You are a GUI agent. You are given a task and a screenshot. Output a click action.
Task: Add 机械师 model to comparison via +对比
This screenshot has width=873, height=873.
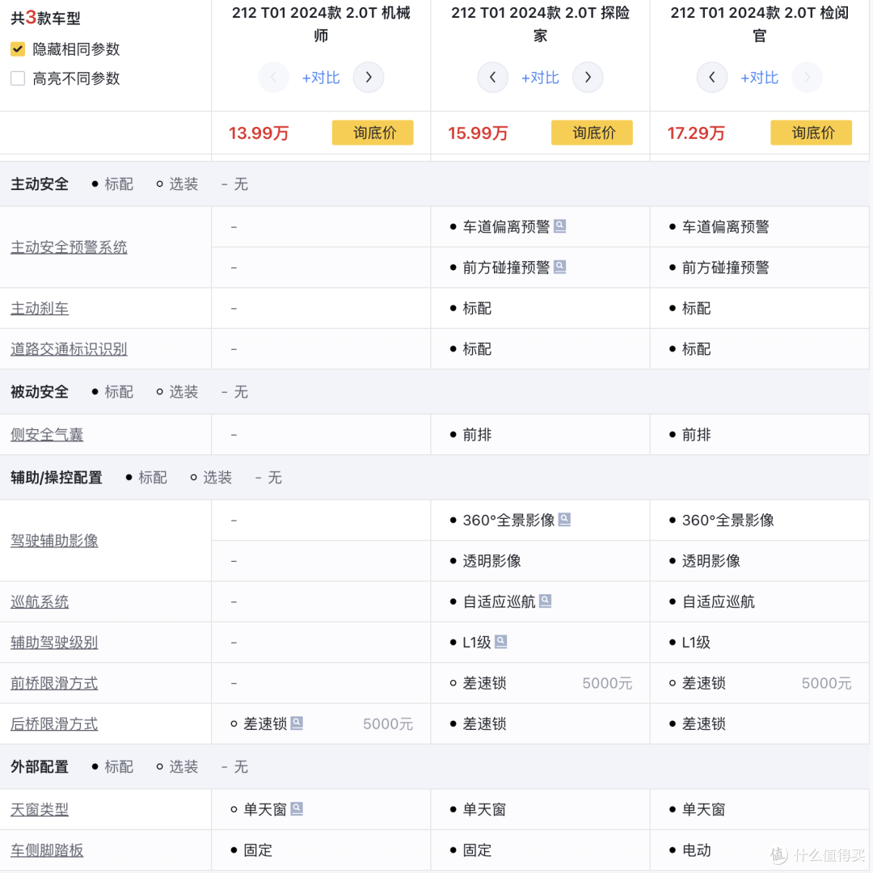[x=321, y=78]
